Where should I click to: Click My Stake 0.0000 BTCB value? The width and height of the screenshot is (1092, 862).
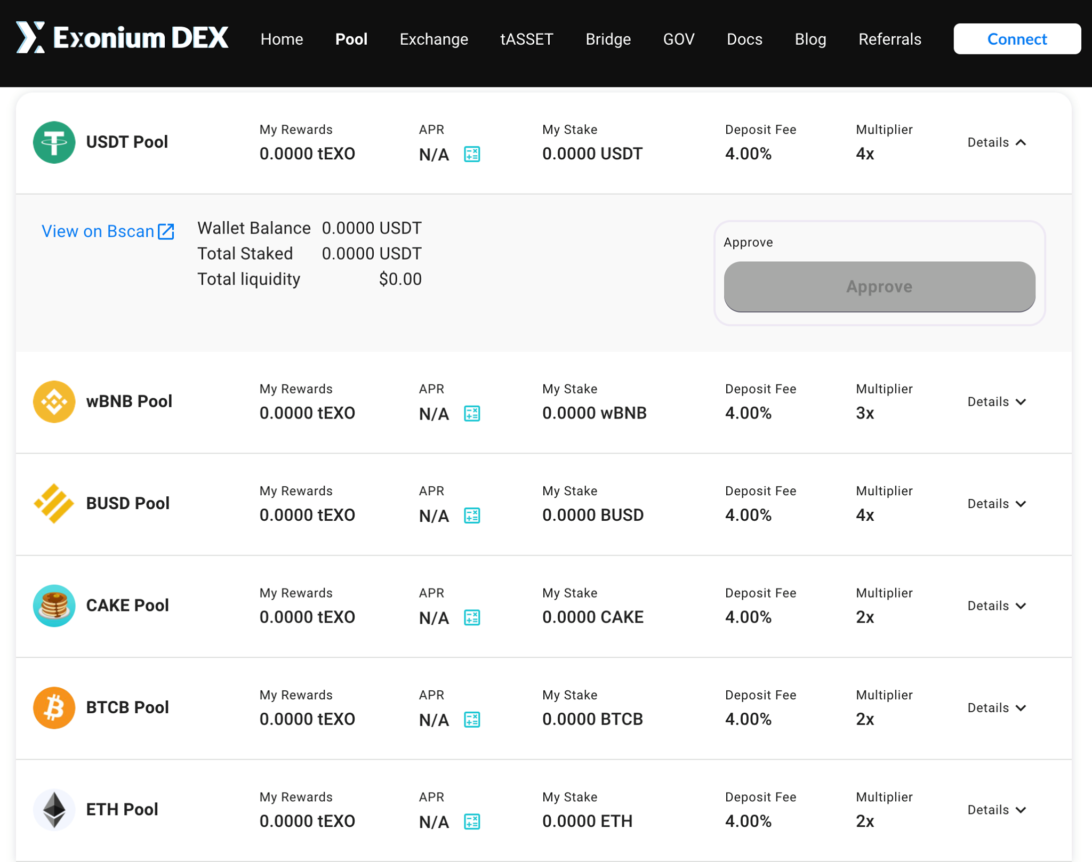click(x=593, y=719)
